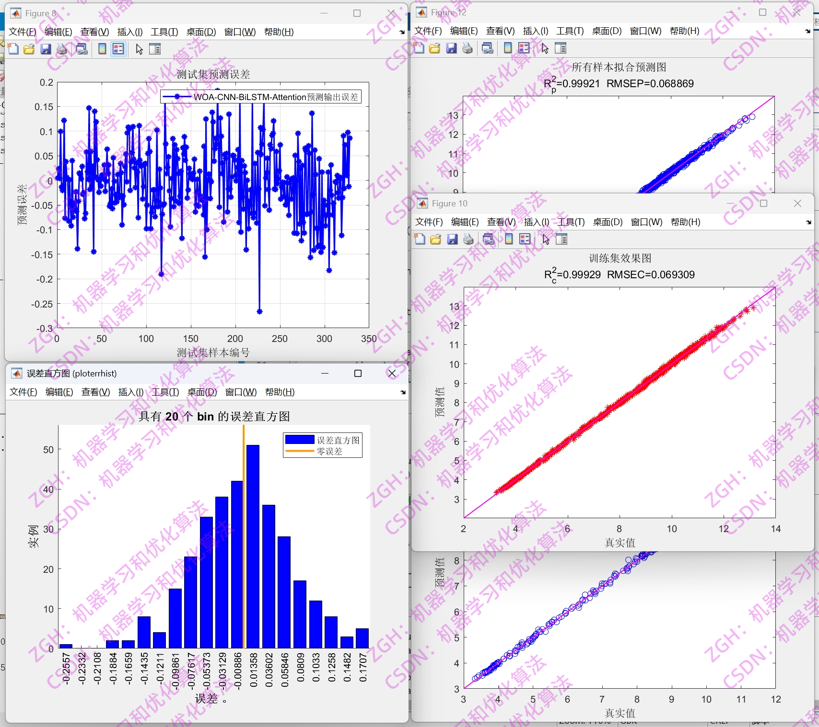
Task: Click New Figure icon in Figure 12 toolbar
Action: coord(419,48)
